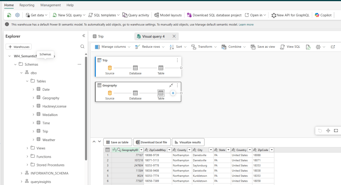Image resolution: width=341 pixels, height=185 pixels.
Task: Open the City column filter dropdown
Action: [x=210, y=150]
